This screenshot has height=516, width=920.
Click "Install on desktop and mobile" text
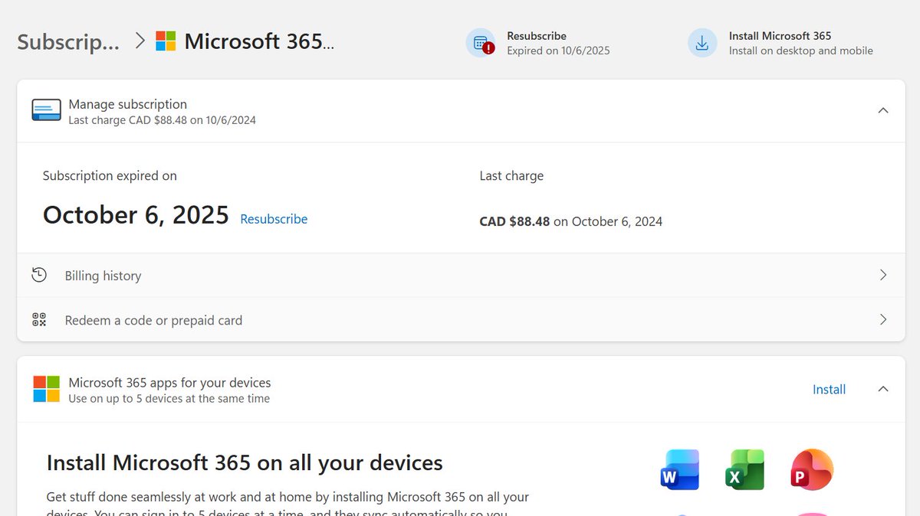[801, 51]
